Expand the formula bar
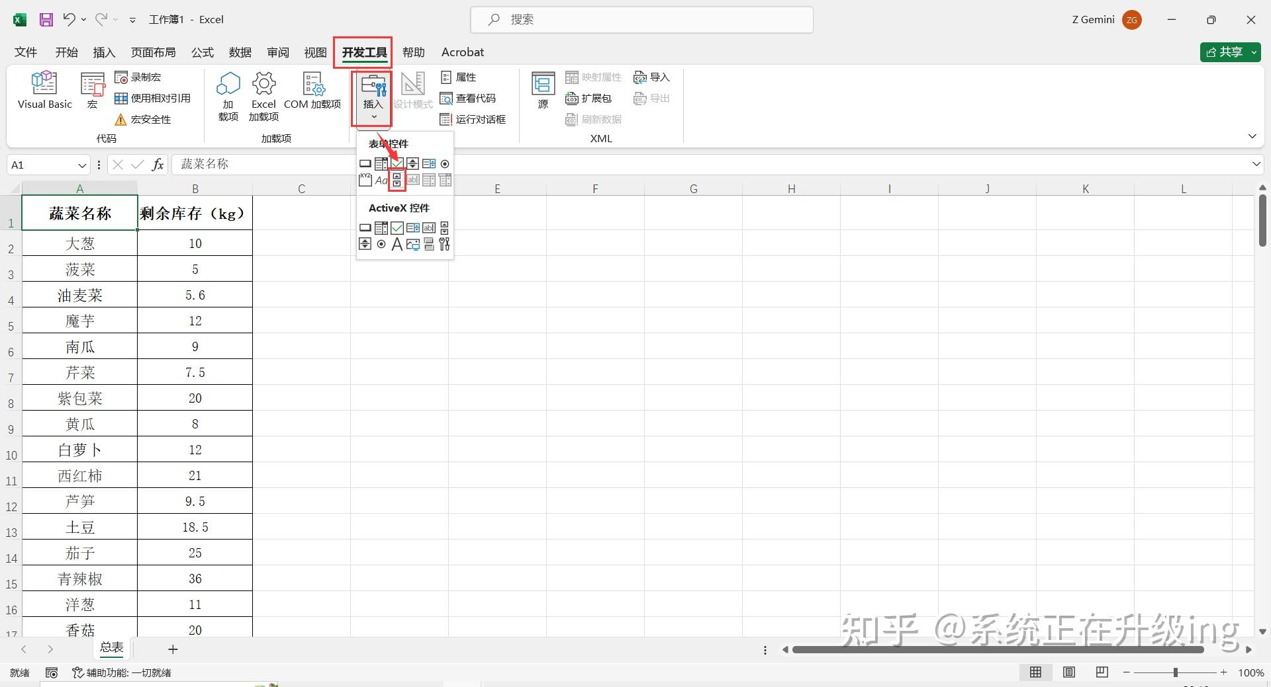Screen dimensions: 1271x687 click(1256, 164)
